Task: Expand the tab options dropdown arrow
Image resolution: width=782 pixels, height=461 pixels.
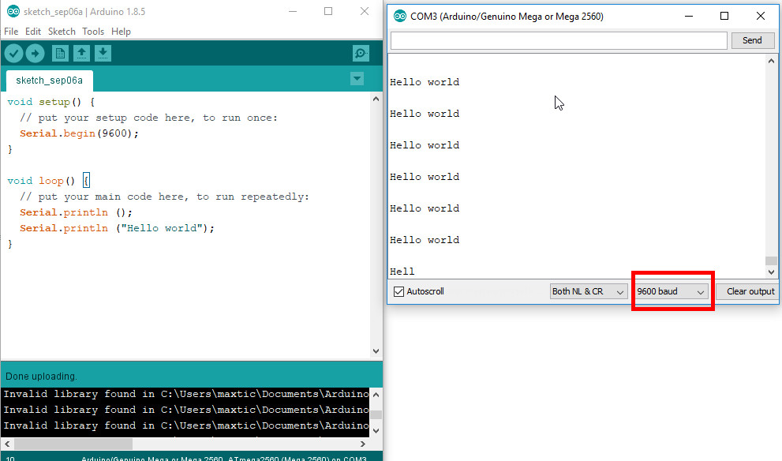Action: [357, 79]
